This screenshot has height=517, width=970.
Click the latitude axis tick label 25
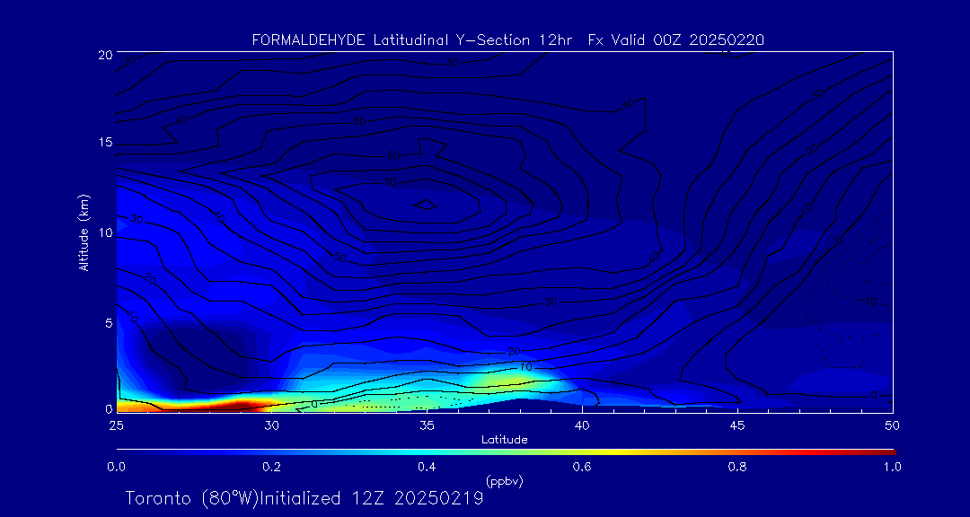(x=116, y=425)
